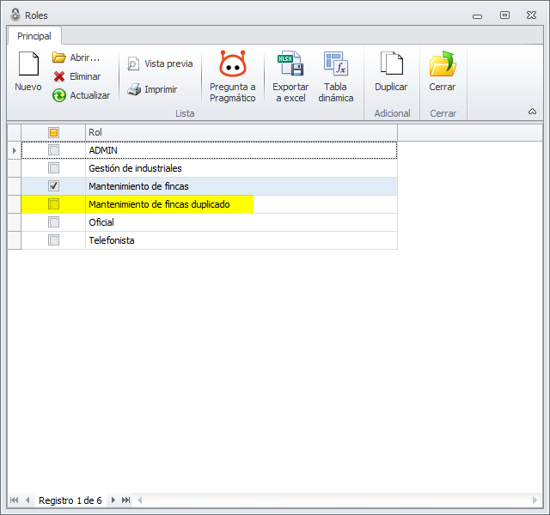550x515 pixels.
Task: Click the ADMIN row indicator arrow
Action: coord(15,150)
